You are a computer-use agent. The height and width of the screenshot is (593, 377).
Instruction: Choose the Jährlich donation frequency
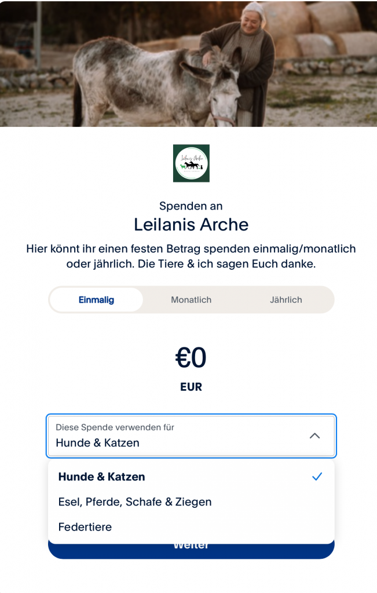pos(286,300)
